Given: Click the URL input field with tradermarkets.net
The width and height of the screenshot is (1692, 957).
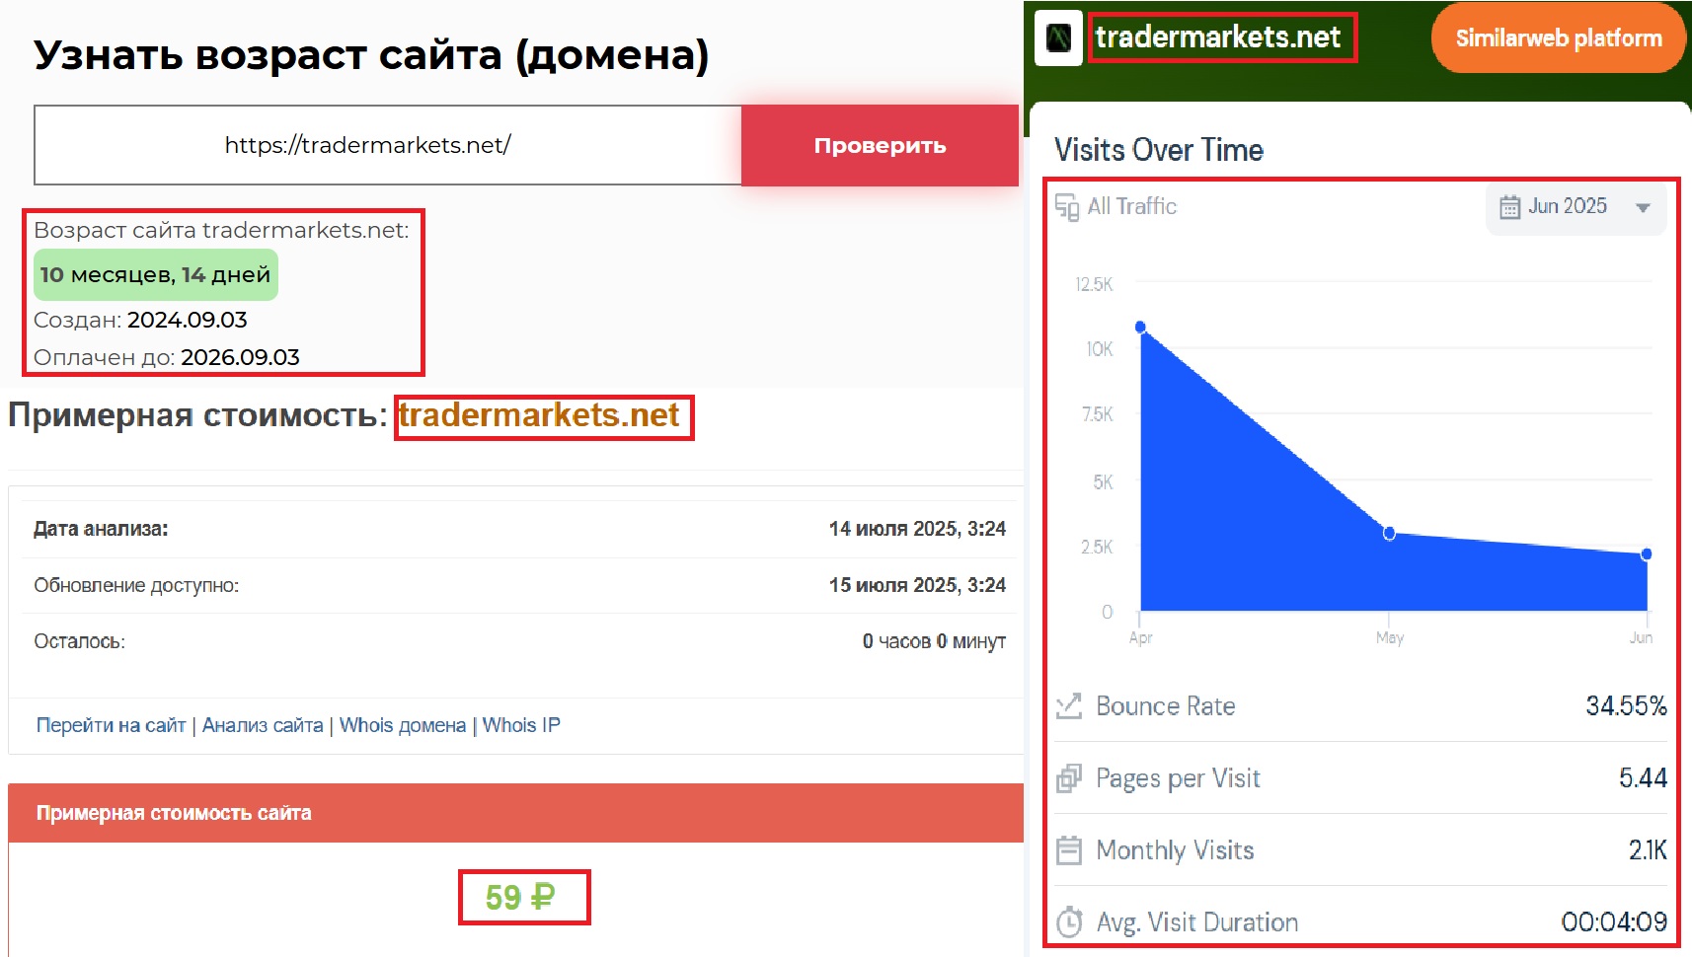Looking at the screenshot, I should (x=387, y=145).
